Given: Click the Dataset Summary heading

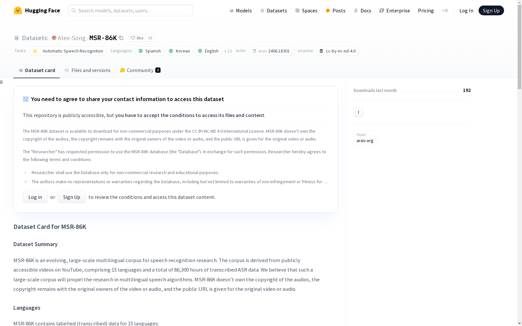Looking at the screenshot, I should point(36,244).
